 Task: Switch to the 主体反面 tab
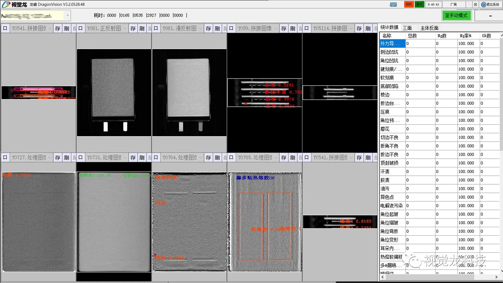coord(429,28)
